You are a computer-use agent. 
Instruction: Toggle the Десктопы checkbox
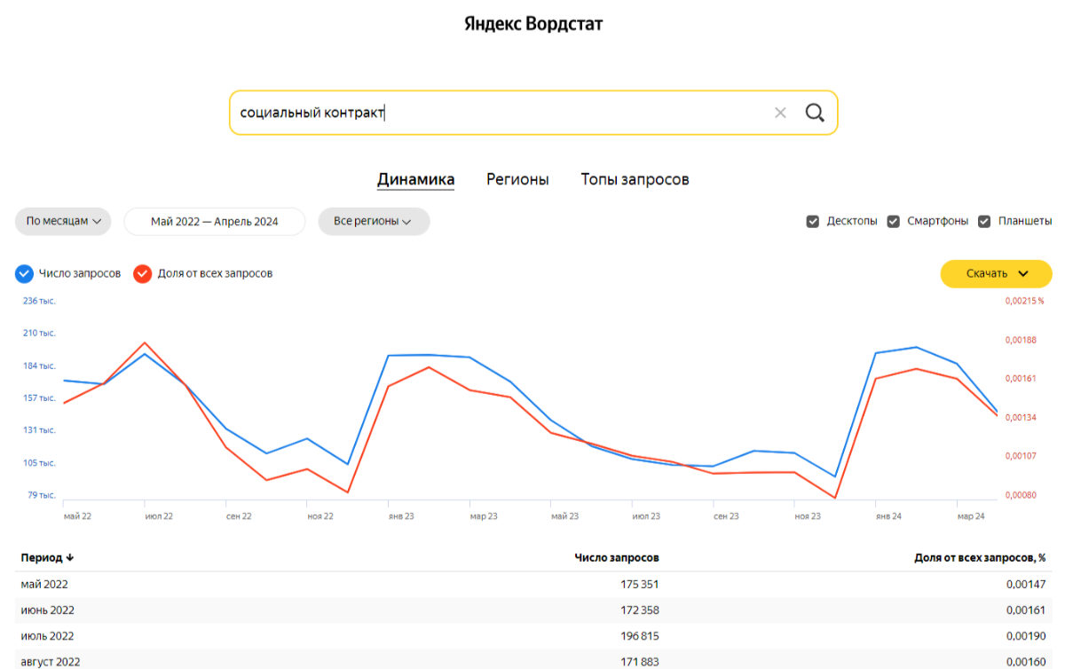(x=812, y=222)
